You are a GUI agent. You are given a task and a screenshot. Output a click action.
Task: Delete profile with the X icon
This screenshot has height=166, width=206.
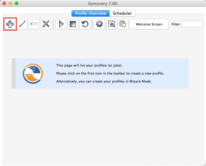46,24
